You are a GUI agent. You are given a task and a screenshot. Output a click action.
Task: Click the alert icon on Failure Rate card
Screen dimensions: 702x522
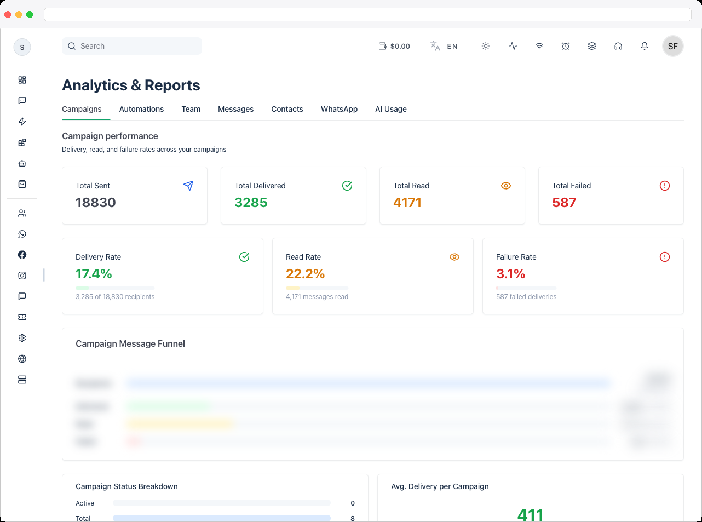(x=665, y=257)
